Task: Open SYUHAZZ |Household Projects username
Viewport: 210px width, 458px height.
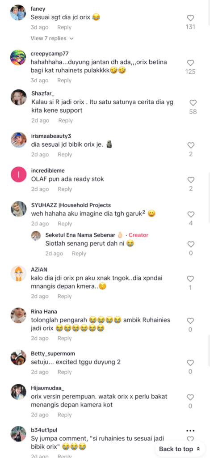Action: pos(71,205)
